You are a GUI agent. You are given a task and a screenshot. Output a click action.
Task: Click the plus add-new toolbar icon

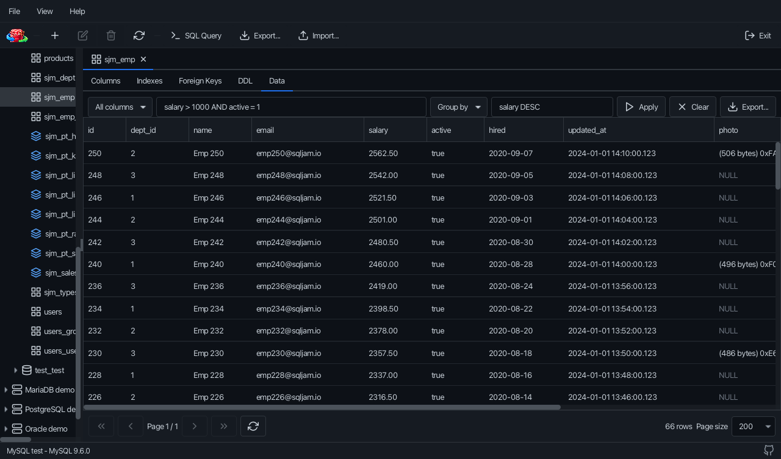click(55, 36)
